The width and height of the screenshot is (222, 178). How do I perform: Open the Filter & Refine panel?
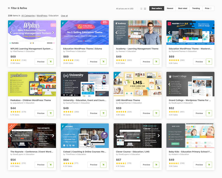[x=17, y=8]
